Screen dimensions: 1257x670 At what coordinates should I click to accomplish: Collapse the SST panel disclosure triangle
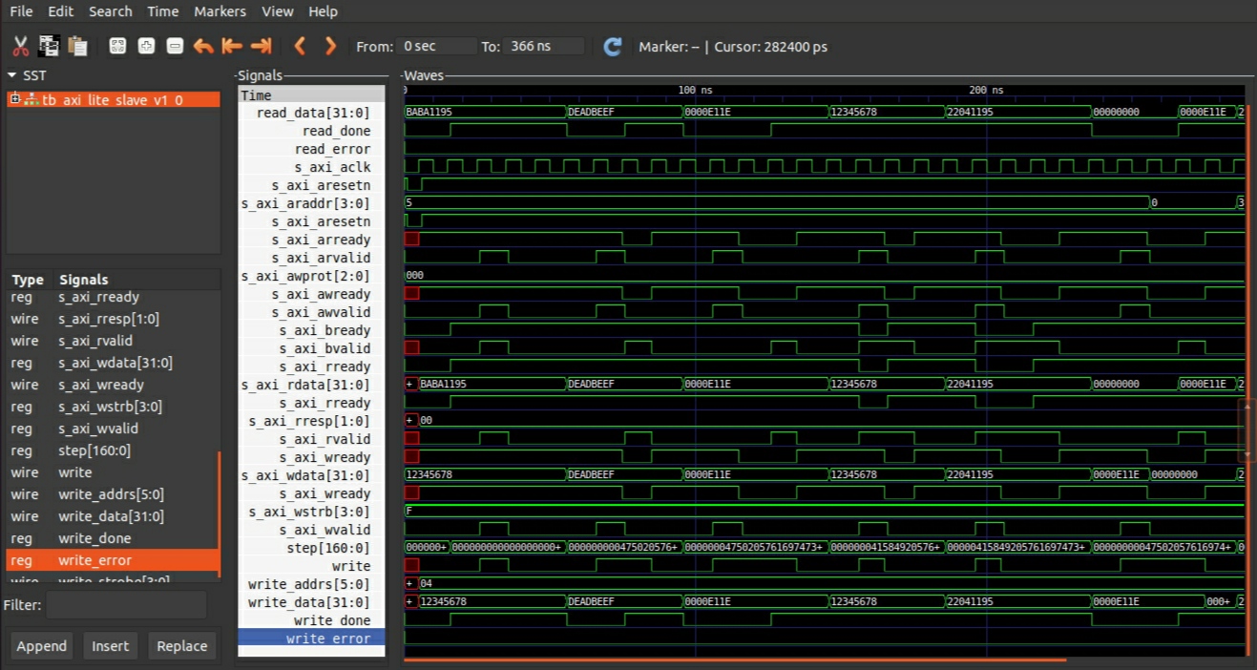tap(12, 75)
